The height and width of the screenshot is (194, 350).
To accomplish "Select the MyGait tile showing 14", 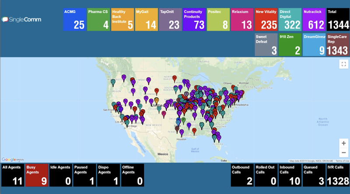I will point(147,20).
